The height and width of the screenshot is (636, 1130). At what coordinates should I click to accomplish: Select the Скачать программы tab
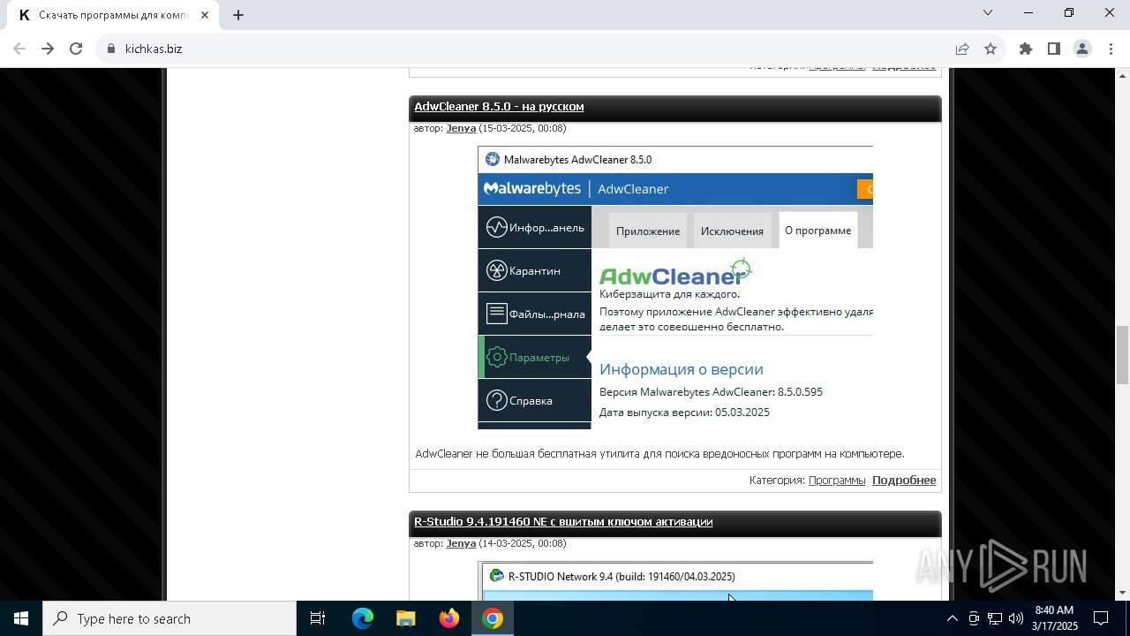(114, 15)
